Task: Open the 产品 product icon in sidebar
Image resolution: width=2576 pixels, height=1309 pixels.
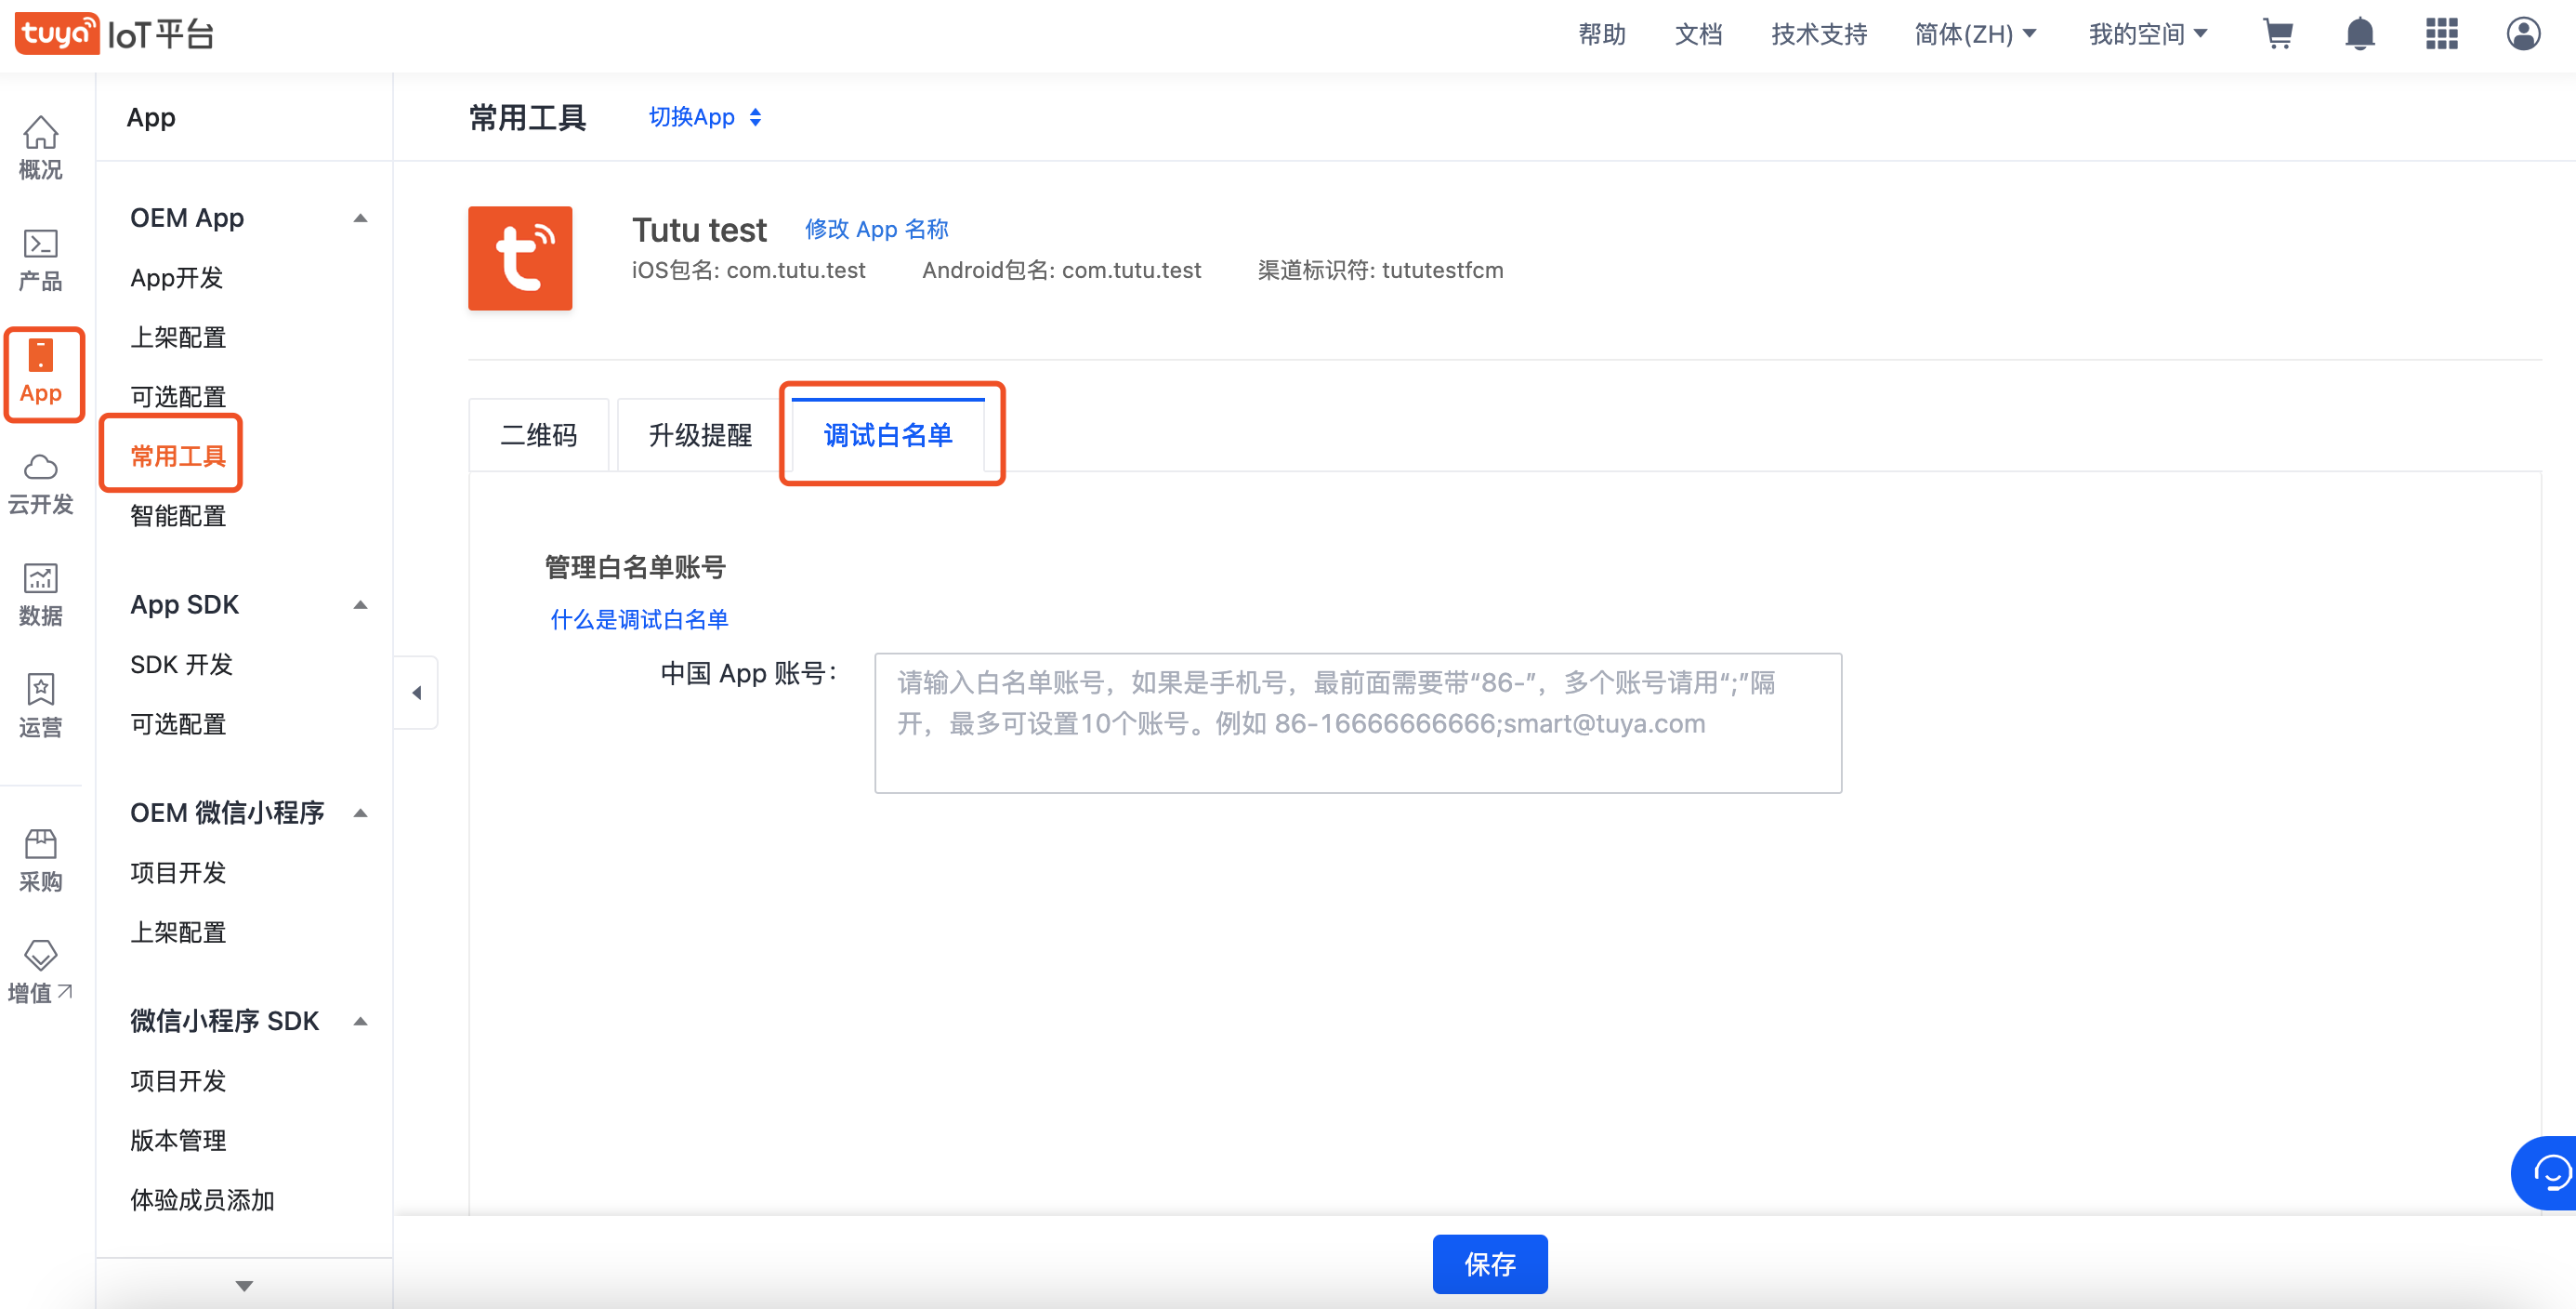Action: 40,259
